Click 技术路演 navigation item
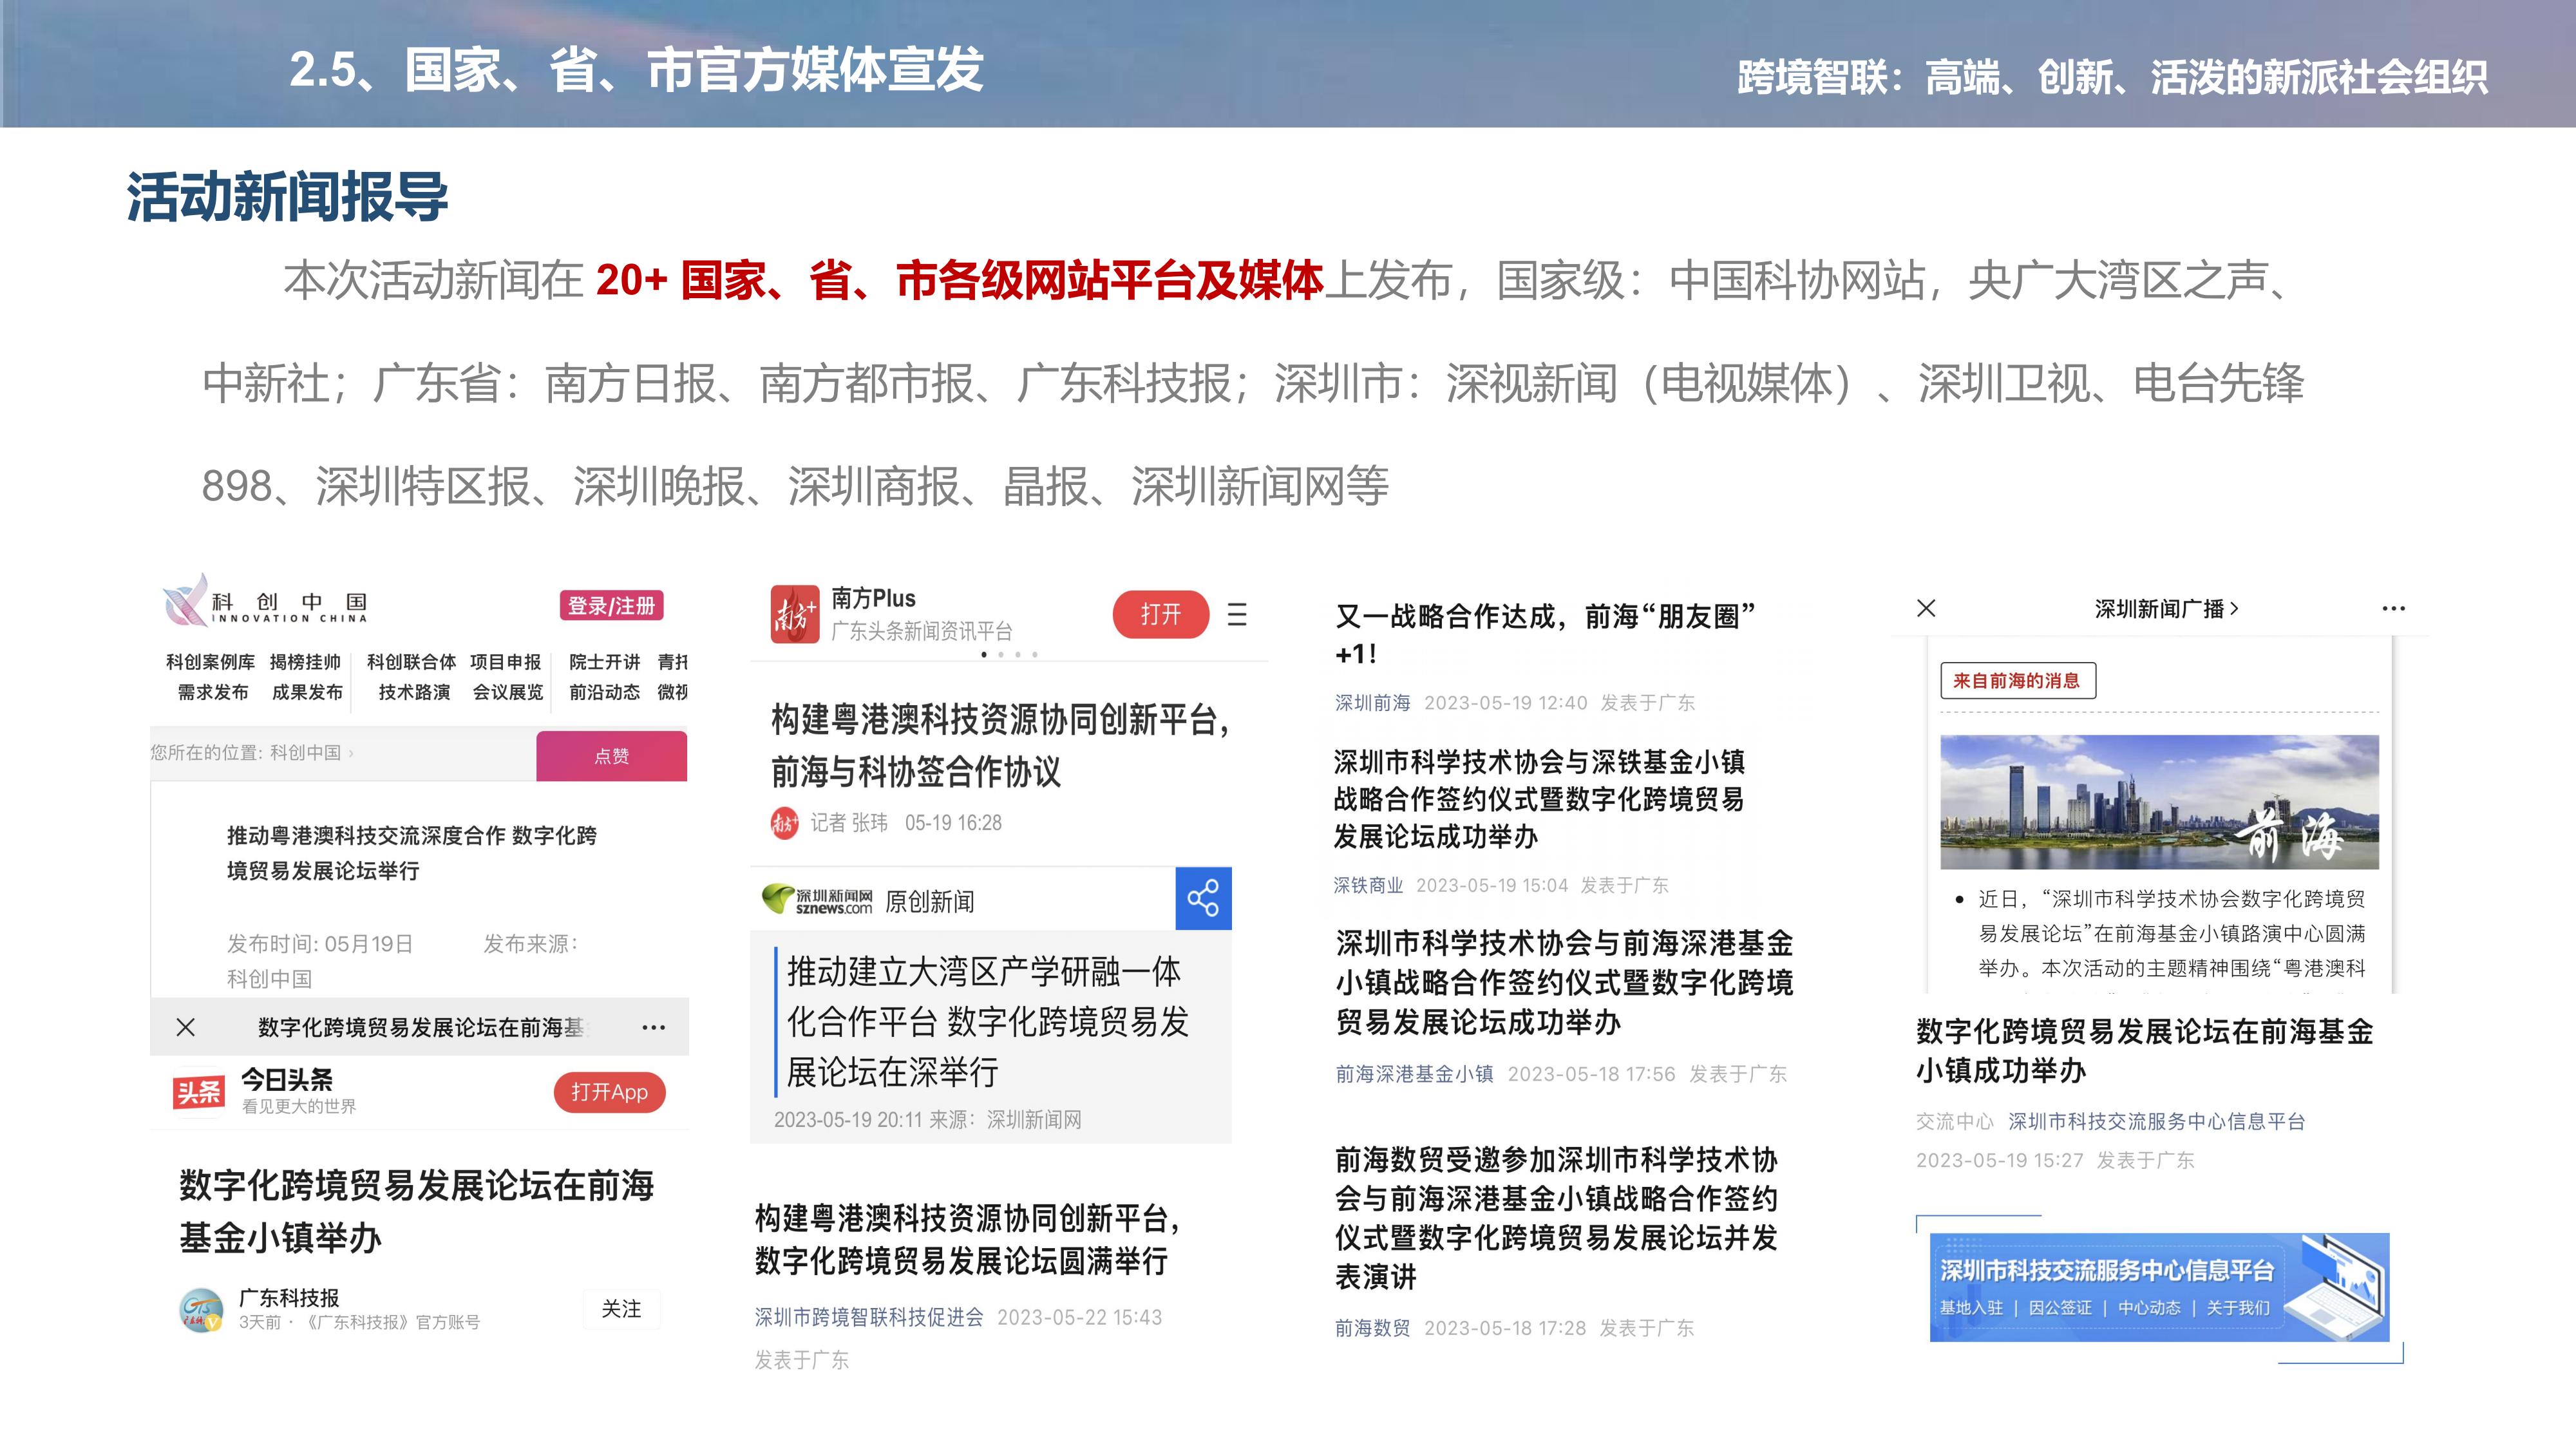Screen dimensions: 2576x1449 coord(414,692)
